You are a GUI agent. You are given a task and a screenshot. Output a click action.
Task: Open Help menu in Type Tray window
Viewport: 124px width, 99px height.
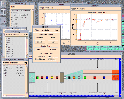[26, 35]
